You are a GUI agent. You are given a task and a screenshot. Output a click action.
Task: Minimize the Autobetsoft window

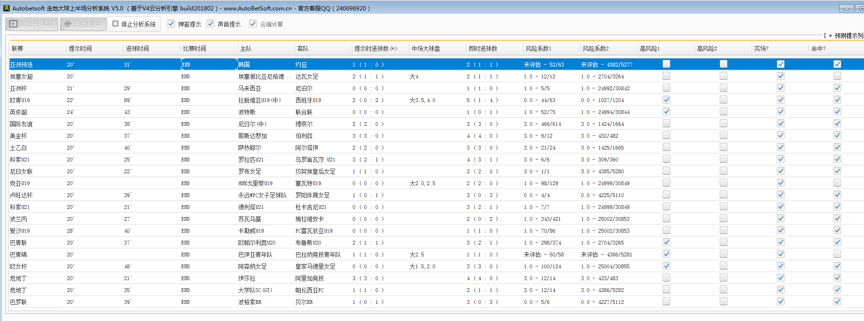coord(846,9)
